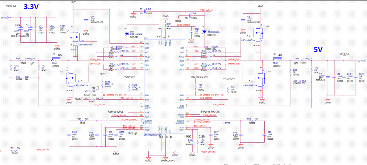367x165 pixels.
Task: Click resistor designator R50
Action: pos(201,85)
